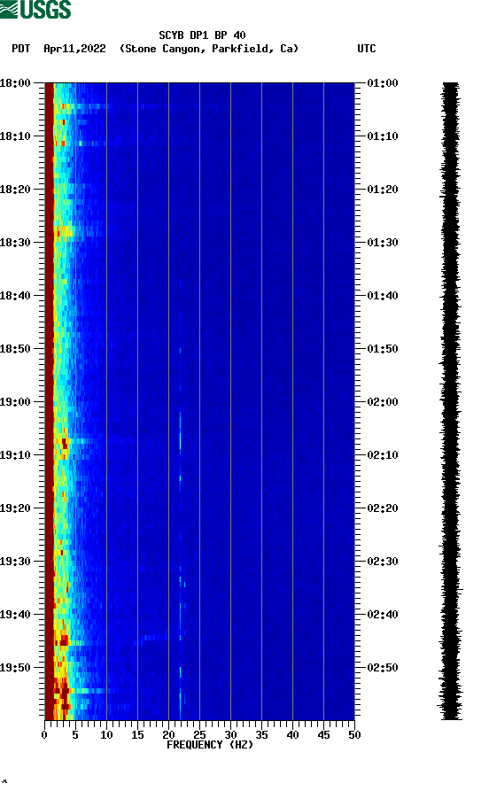Click the date Apr11,2022

coord(74,49)
